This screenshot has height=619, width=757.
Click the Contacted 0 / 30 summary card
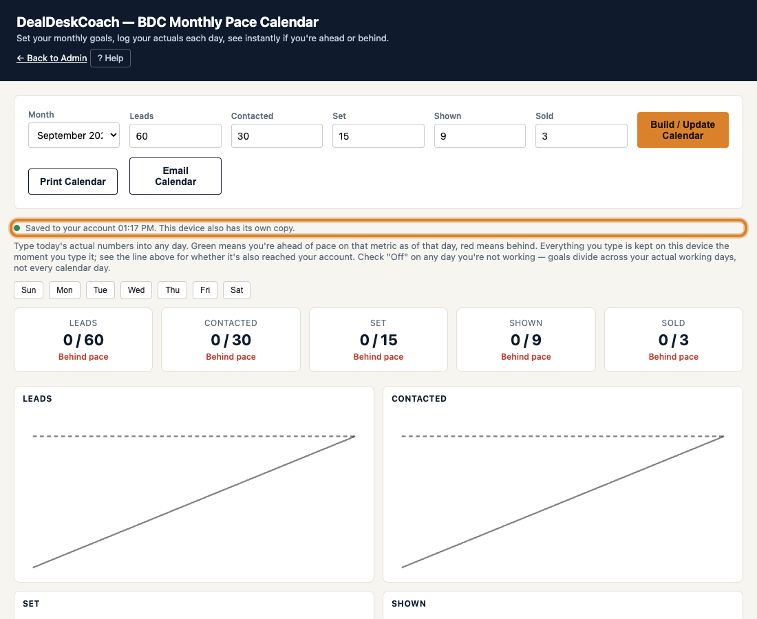[x=231, y=340]
